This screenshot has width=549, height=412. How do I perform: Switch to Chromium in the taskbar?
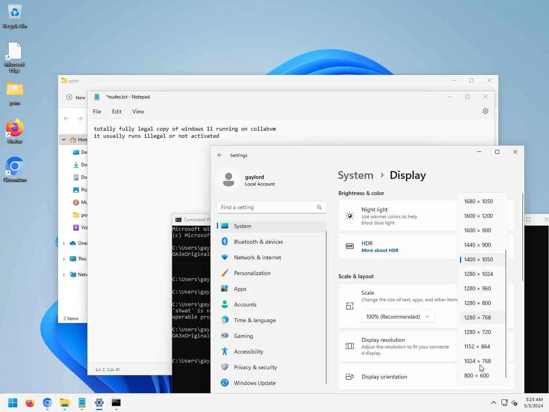point(47,403)
